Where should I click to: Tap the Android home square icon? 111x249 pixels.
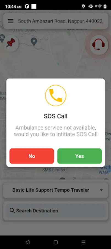point(56,242)
